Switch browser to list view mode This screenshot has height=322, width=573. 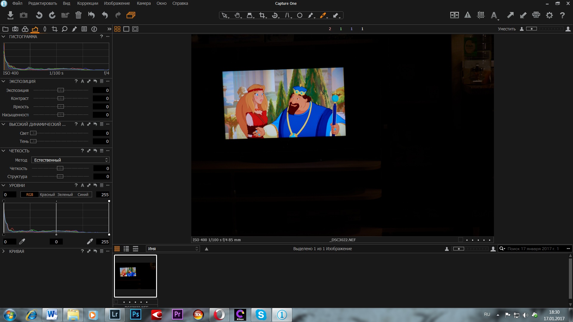(126, 249)
